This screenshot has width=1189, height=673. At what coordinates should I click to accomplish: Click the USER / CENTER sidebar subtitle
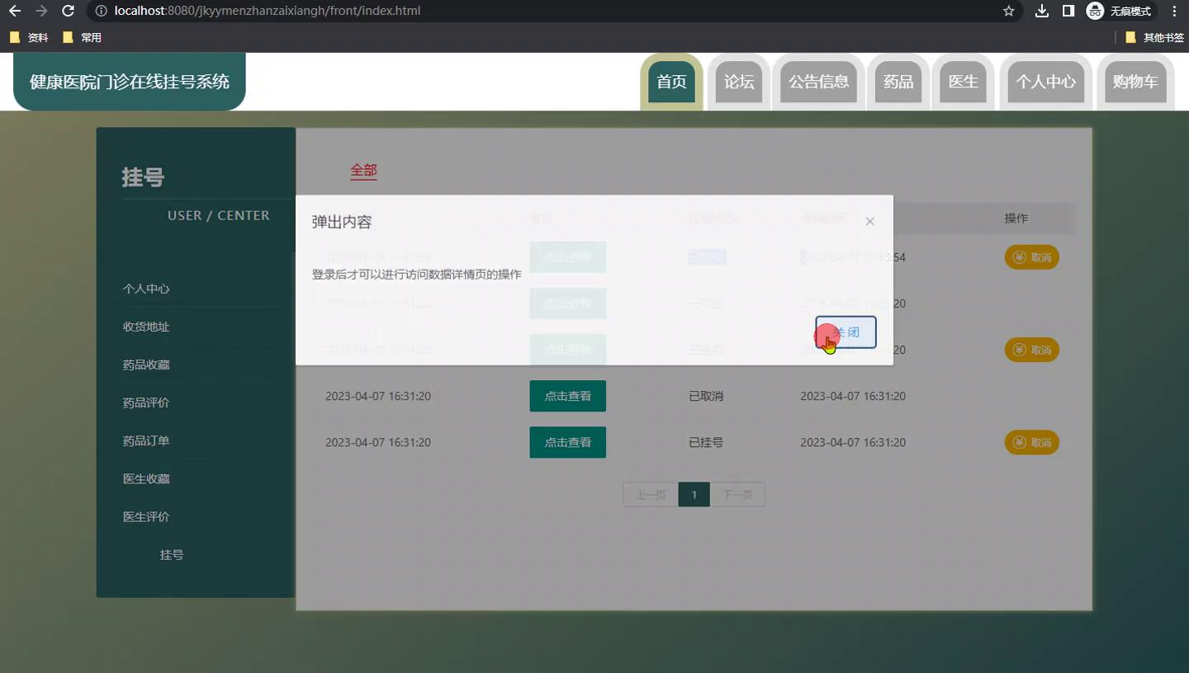coord(218,215)
